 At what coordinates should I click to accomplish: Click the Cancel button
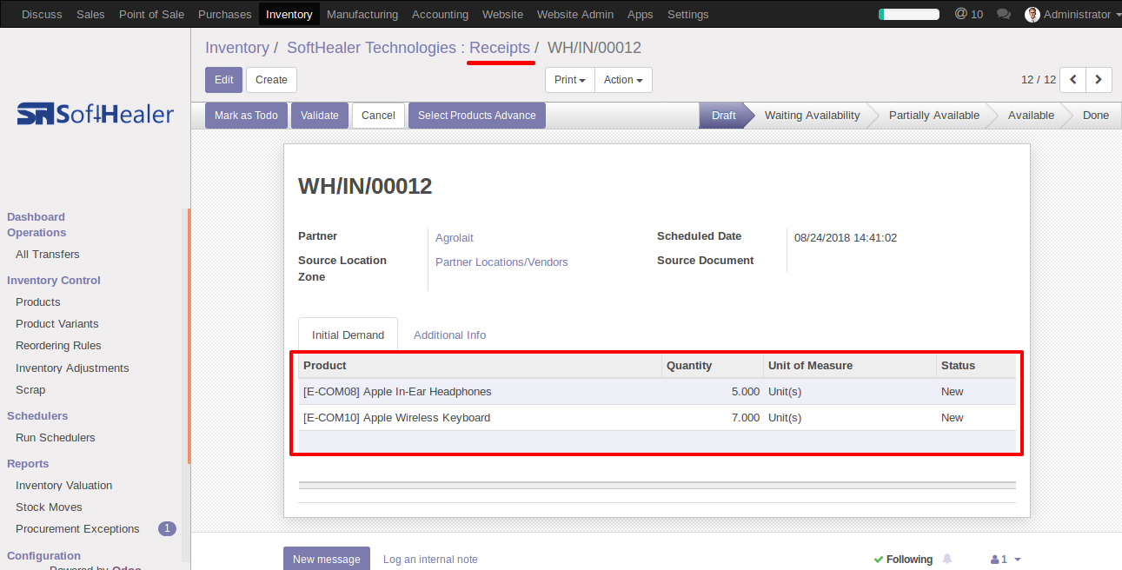[378, 116]
